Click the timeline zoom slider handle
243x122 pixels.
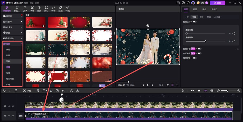[x=227, y=91]
